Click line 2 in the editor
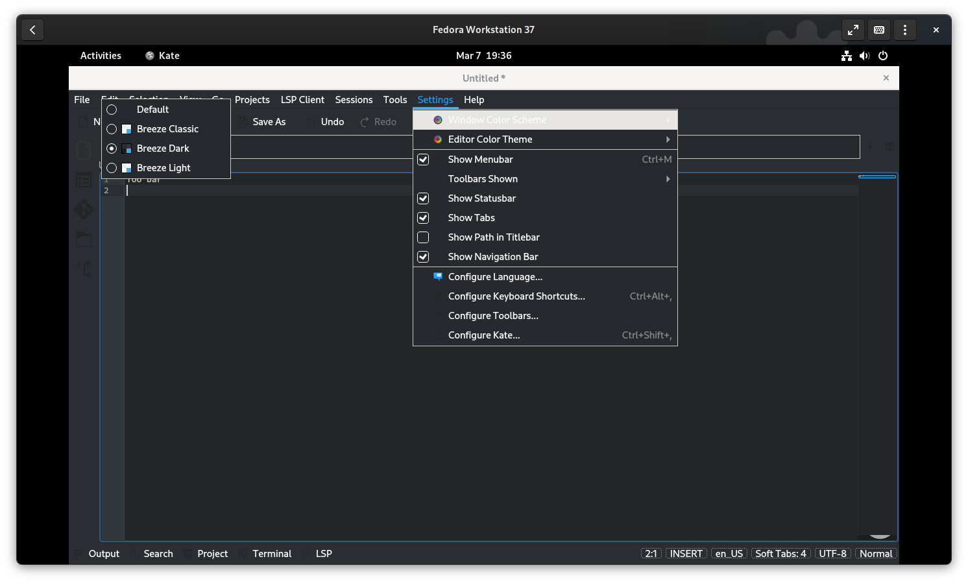 491,191
